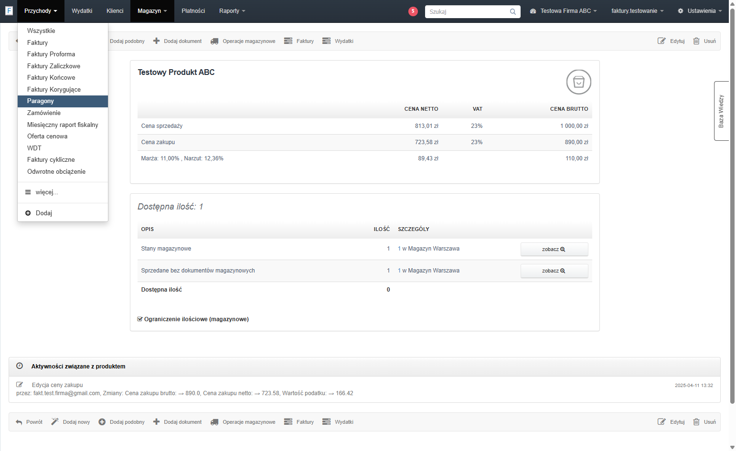Select Faktury Korygujące menu entry
This screenshot has width=736, height=451.
(x=63, y=90)
